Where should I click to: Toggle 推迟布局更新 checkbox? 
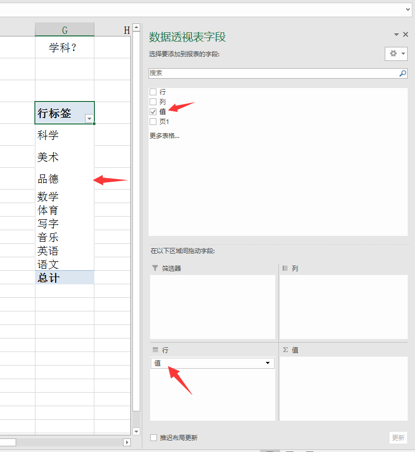click(x=153, y=437)
